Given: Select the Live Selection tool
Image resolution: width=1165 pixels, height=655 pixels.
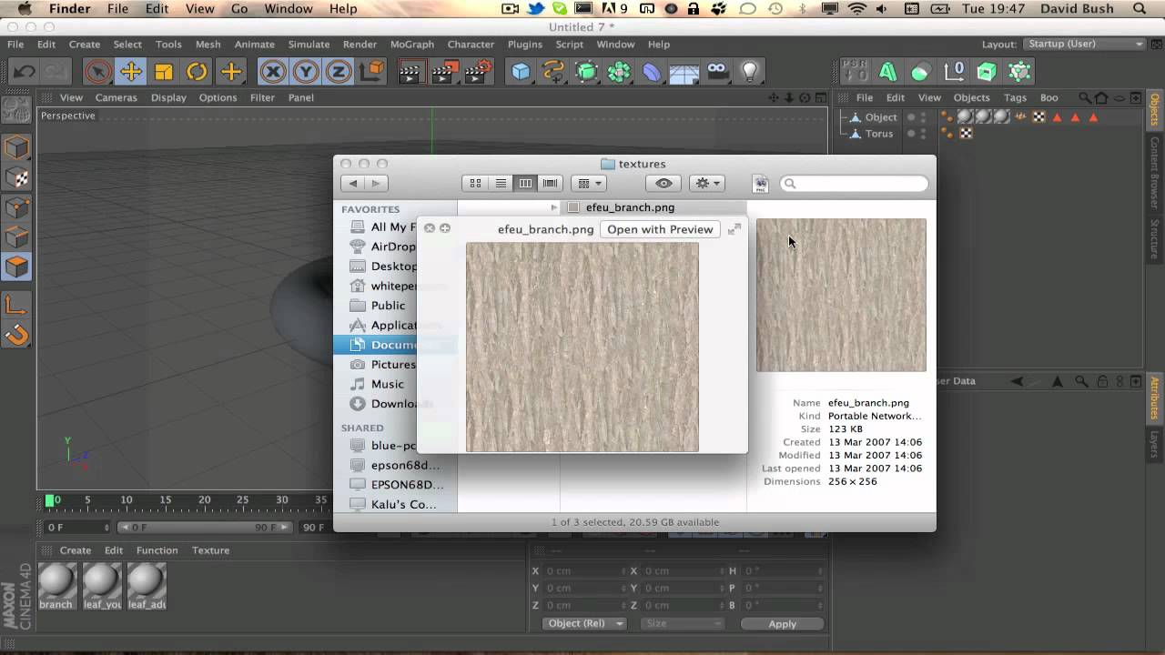Looking at the screenshot, I should pos(98,72).
